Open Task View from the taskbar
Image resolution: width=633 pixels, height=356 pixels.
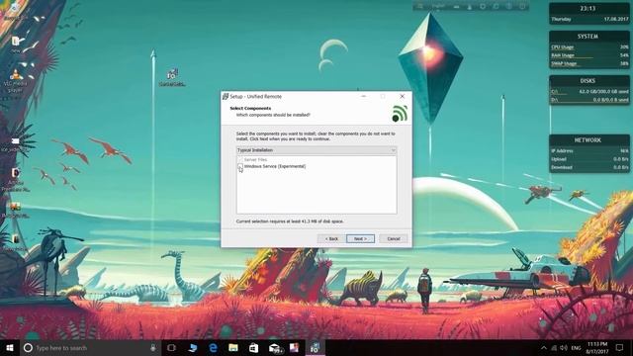(171, 347)
